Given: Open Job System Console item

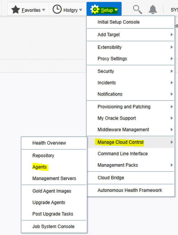Looking at the screenshot, I should click(x=53, y=226).
